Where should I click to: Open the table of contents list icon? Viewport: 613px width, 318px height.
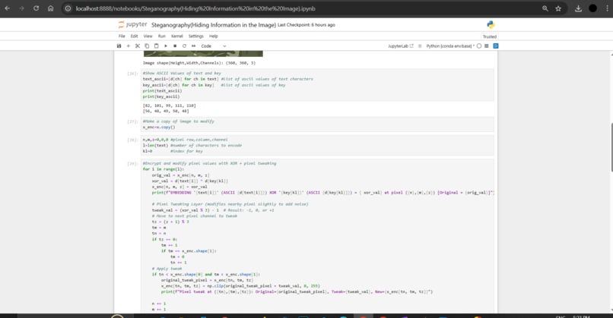487,46
